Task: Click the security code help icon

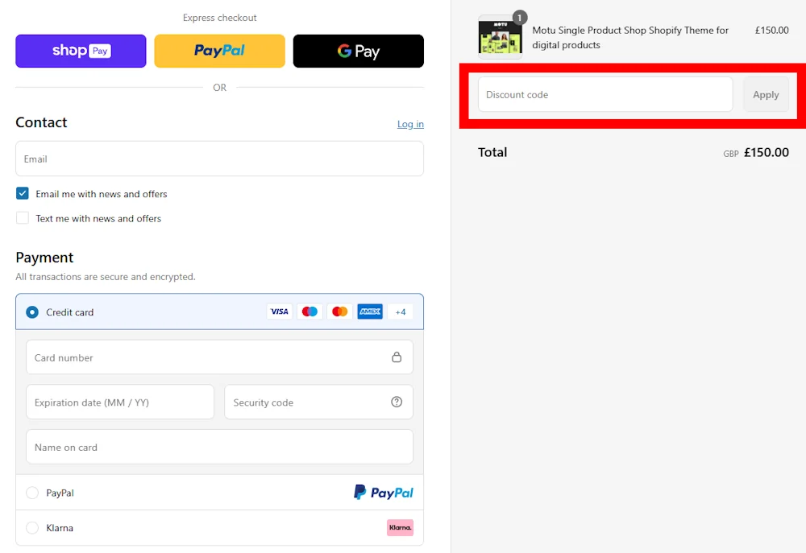Action: coord(397,402)
